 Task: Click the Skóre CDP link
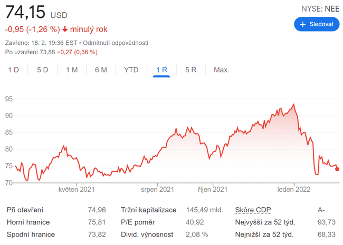(x=252, y=210)
